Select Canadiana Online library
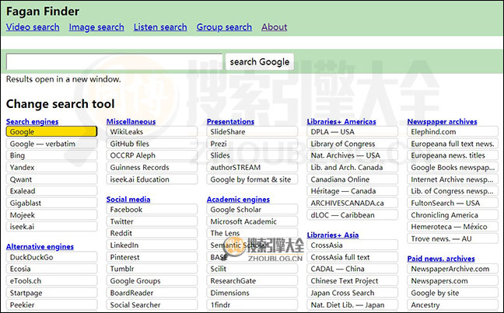 (352, 179)
